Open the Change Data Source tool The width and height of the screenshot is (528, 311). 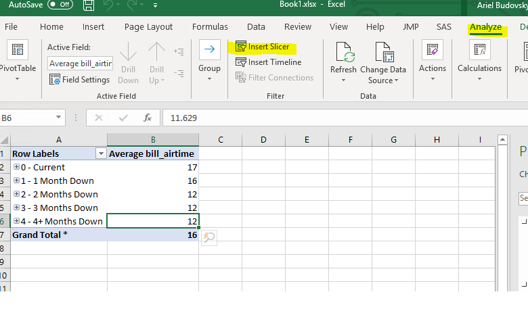383,53
